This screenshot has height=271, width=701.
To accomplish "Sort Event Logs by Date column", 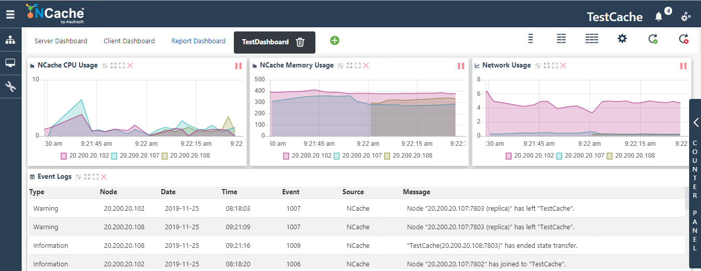I will (168, 192).
